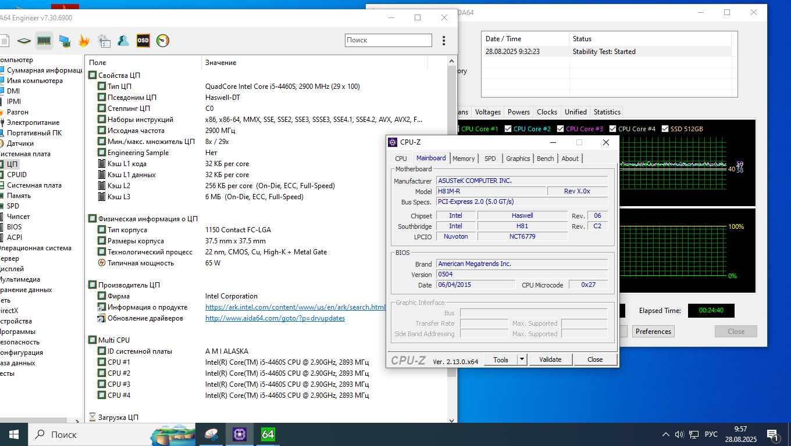791x446 pixels.
Task: Click the sidebar horizontal scroll right arrow
Action: point(79,421)
